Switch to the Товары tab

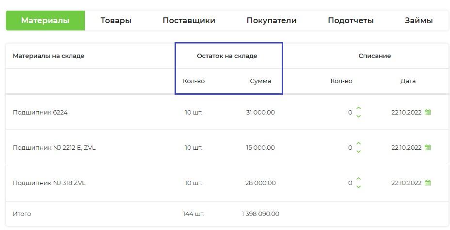116,21
